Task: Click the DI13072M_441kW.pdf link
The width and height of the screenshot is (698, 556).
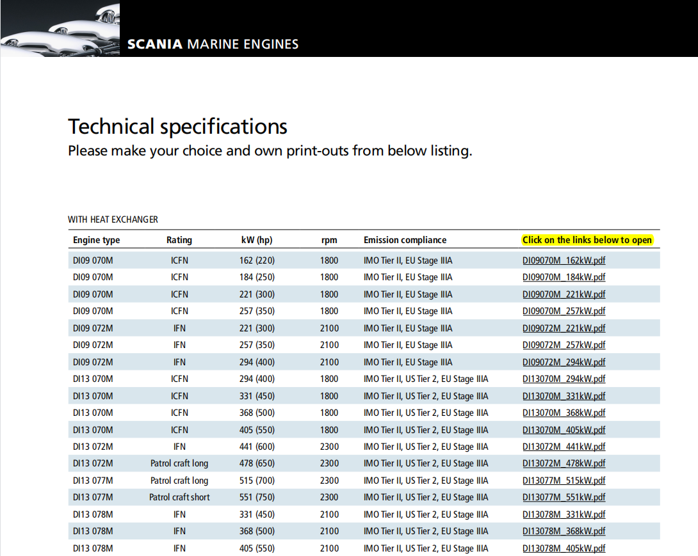Action: pos(564,447)
